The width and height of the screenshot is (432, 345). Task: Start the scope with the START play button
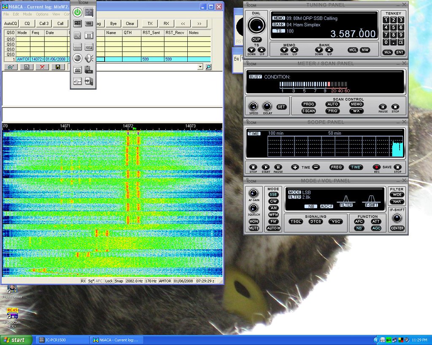click(x=266, y=167)
